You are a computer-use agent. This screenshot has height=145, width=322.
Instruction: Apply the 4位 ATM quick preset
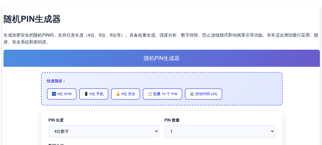point(62,94)
